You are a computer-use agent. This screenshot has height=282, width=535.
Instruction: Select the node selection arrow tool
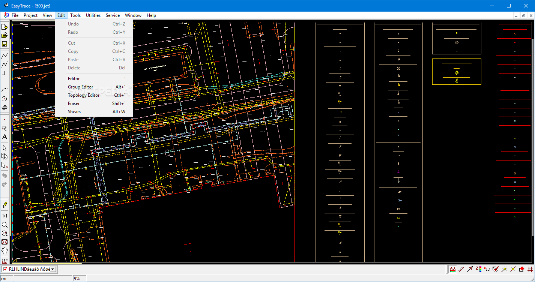pyautogui.click(x=5, y=165)
